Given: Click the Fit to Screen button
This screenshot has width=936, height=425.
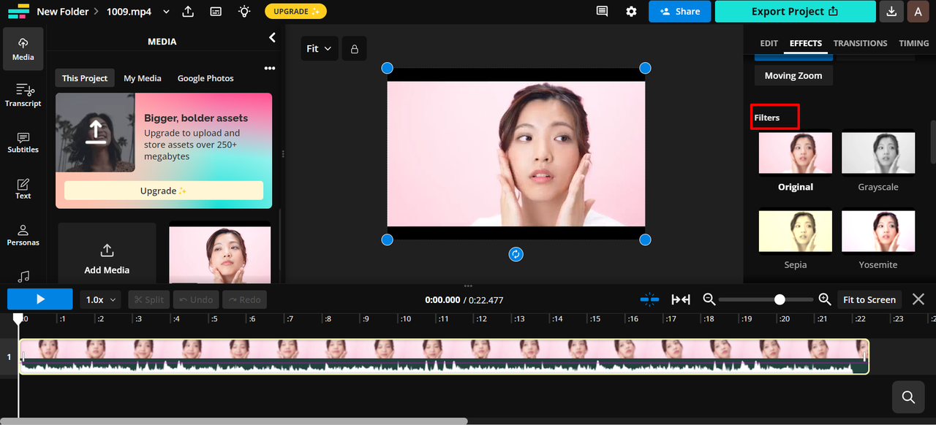Looking at the screenshot, I should pyautogui.click(x=869, y=299).
